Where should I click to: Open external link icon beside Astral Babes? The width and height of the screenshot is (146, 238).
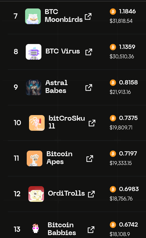click(89, 87)
